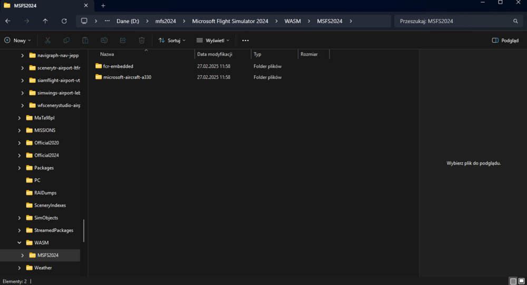Toggle the Podgląd preview pane

[505, 40]
